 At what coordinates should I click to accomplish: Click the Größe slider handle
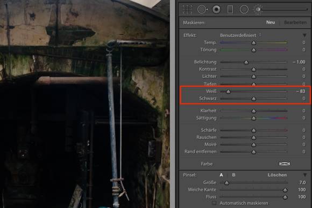click(226, 183)
